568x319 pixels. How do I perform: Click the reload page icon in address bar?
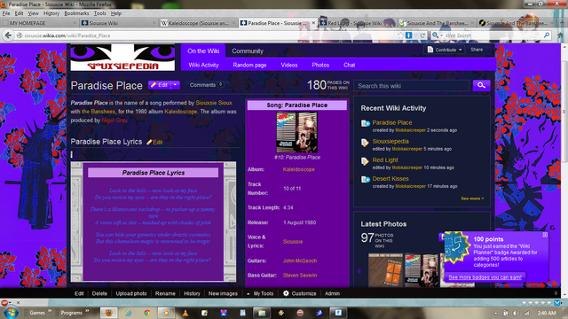422,35
